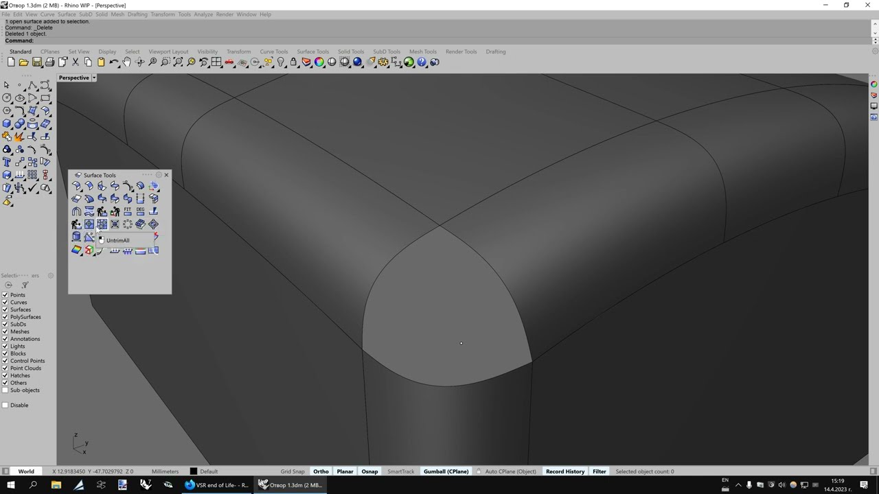Click the Record History button
879x494 pixels.
click(x=565, y=471)
